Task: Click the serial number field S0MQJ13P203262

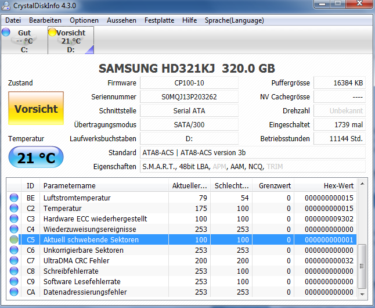Action: click(x=189, y=97)
